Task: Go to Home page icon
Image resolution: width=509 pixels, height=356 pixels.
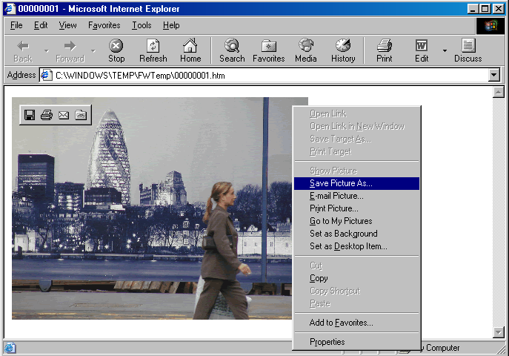Action: pos(190,50)
